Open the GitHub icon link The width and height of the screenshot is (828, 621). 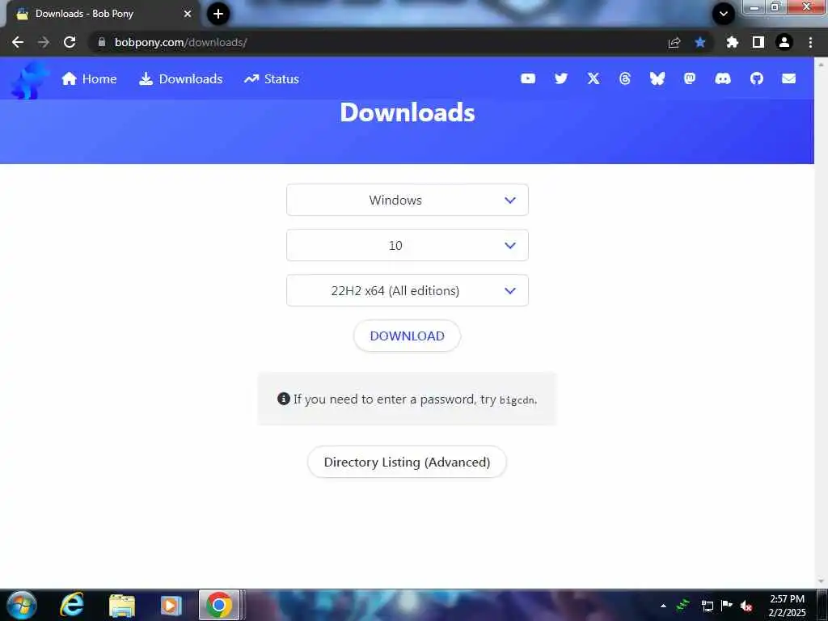(756, 78)
